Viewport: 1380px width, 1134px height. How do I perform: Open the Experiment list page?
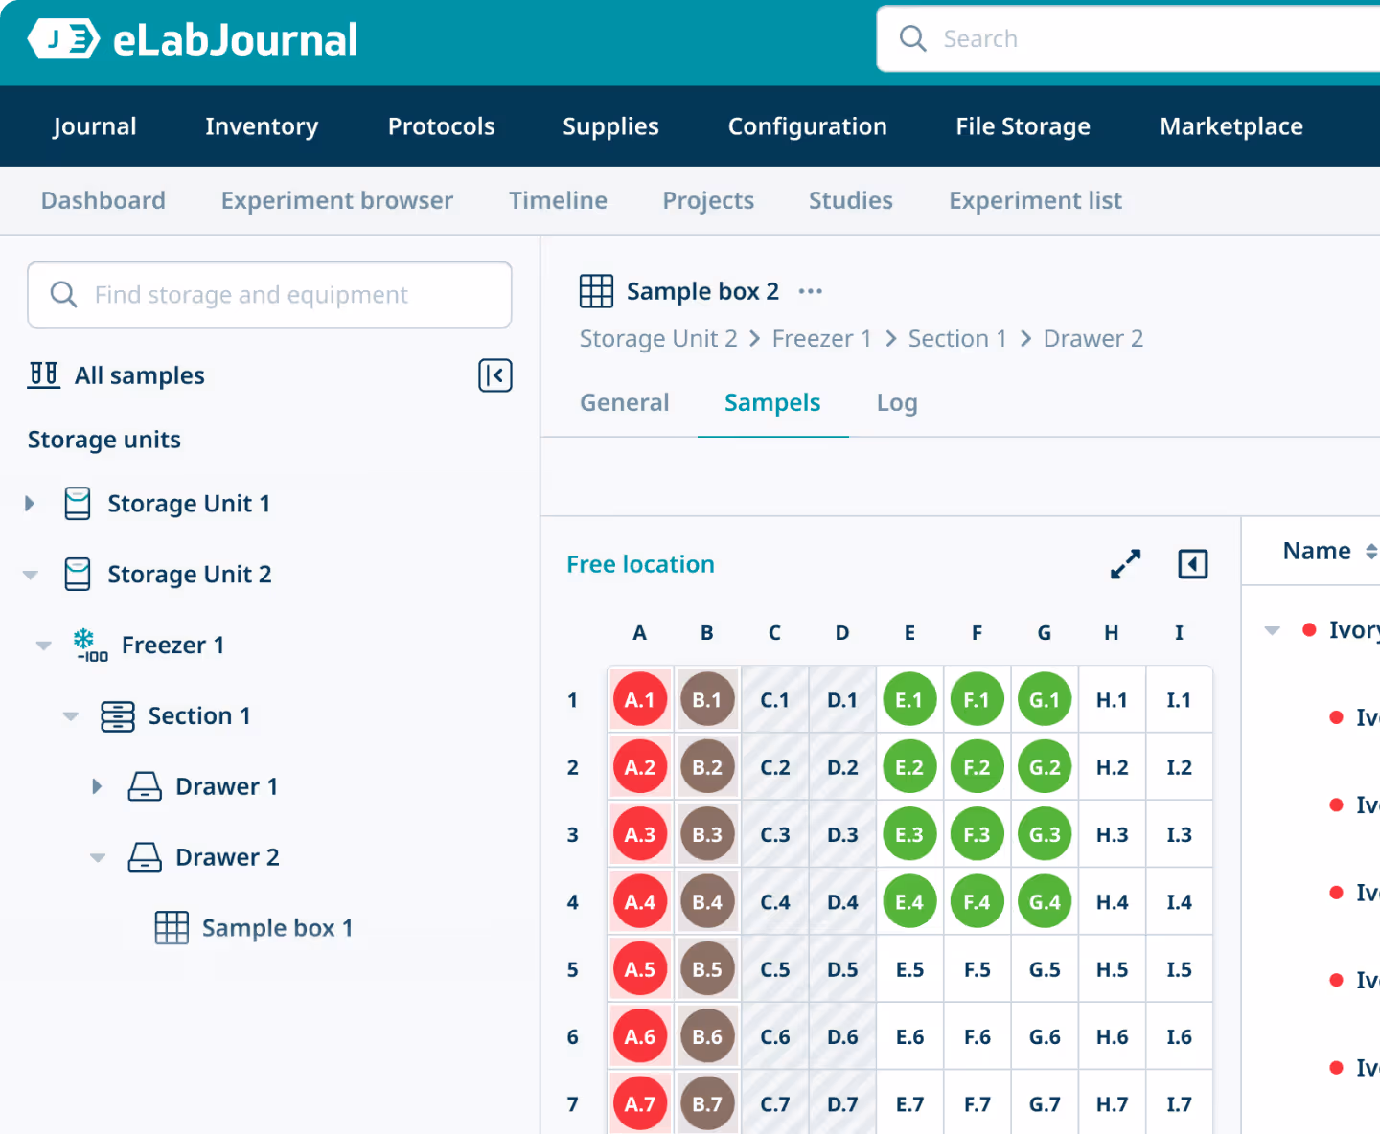(x=1035, y=200)
